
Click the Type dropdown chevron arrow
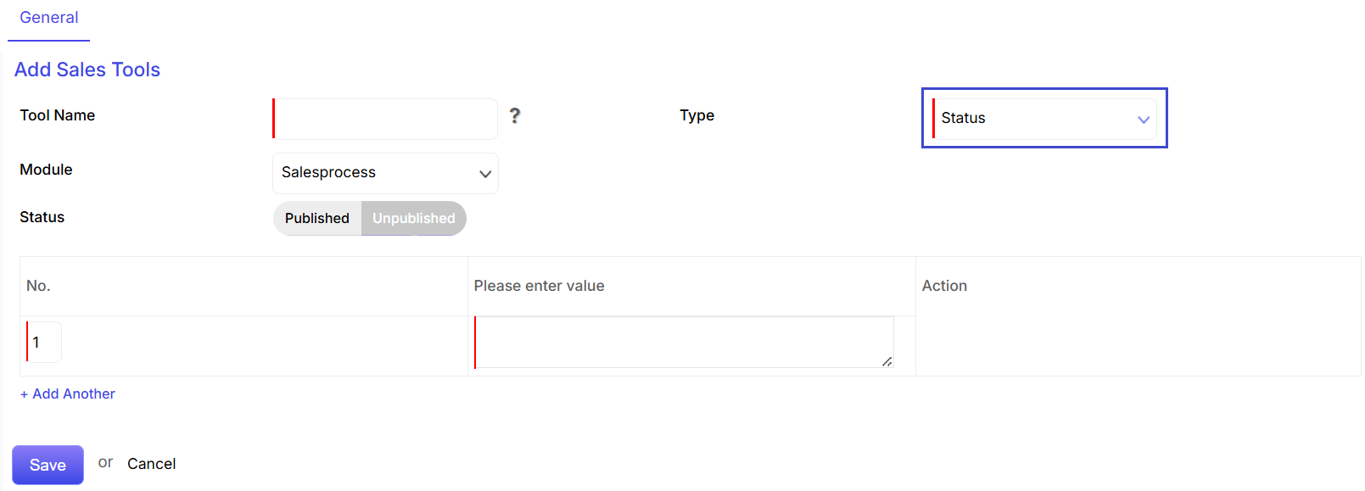pos(1144,120)
